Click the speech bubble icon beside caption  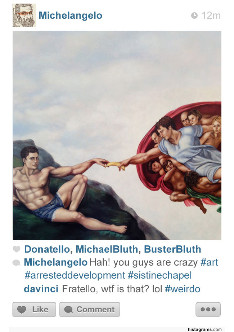17,263
